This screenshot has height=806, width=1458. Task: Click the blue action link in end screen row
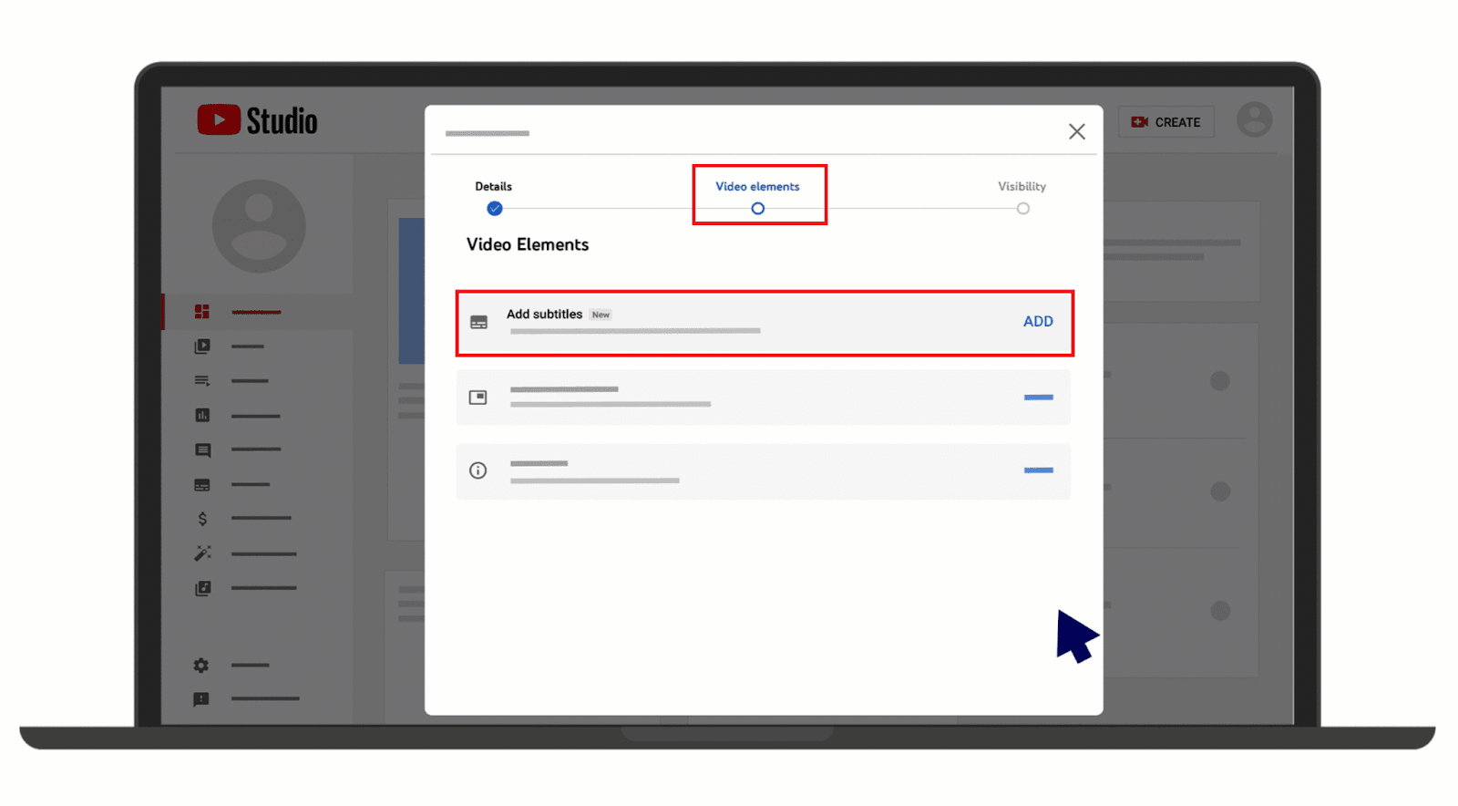(1039, 398)
